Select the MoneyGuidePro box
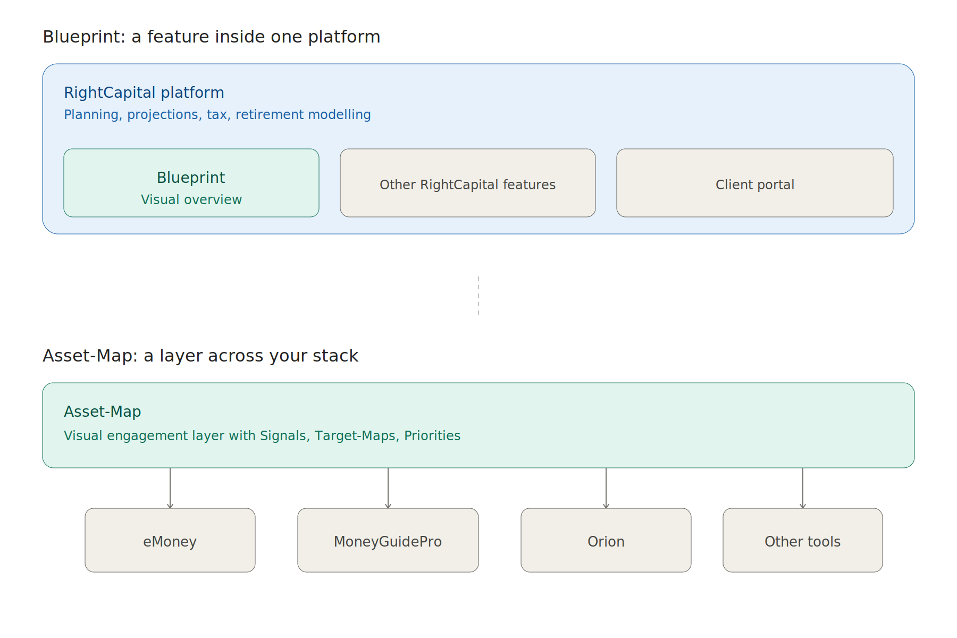The height and width of the screenshot is (638, 957). [388, 541]
